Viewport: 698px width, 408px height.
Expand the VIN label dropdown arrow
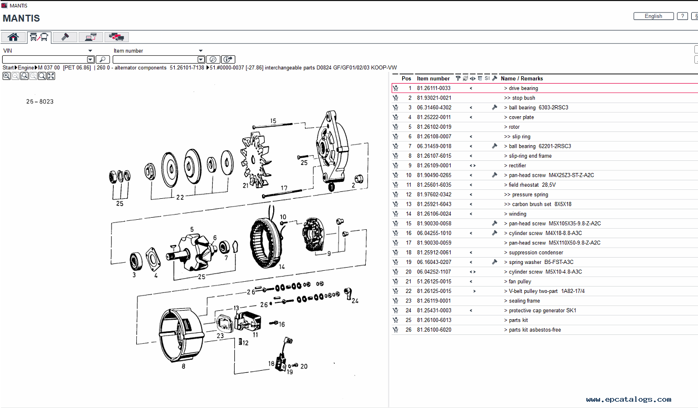tap(91, 51)
